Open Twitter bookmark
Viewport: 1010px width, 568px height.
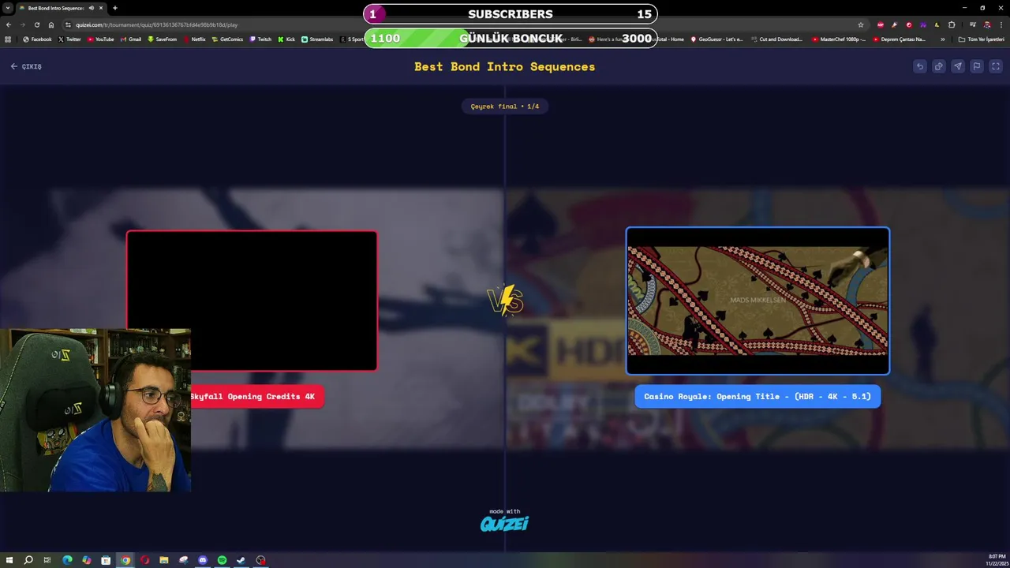(x=69, y=39)
